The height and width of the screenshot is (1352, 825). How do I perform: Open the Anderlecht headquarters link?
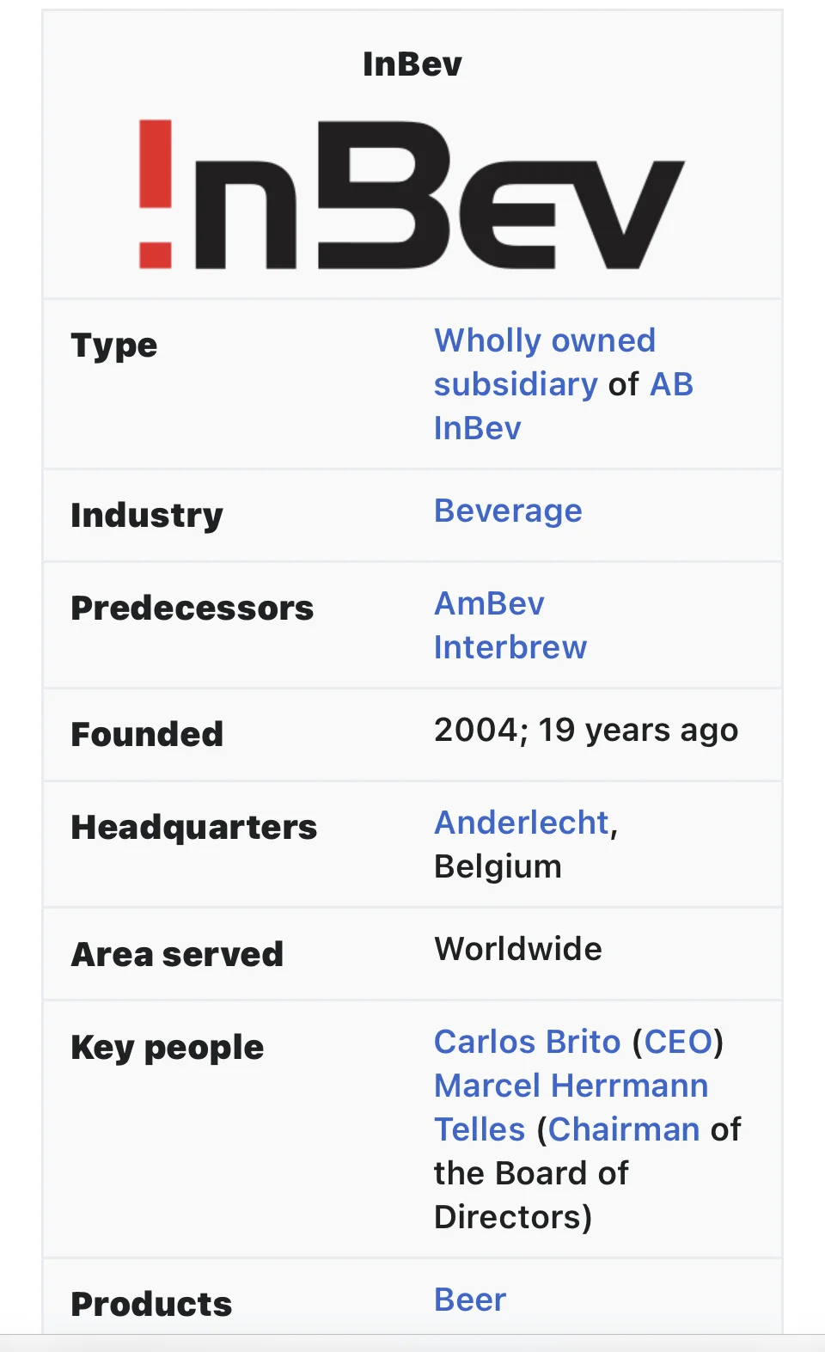[x=522, y=823]
